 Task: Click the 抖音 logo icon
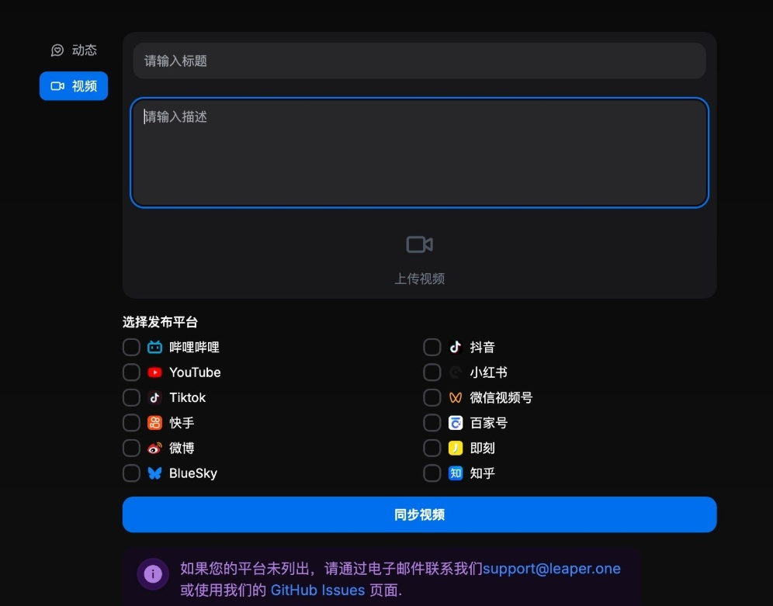[456, 348]
